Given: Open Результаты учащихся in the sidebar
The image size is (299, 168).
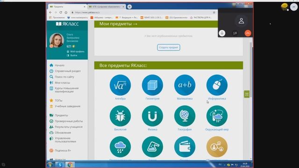Looking at the screenshot, I should (x=66, y=127).
